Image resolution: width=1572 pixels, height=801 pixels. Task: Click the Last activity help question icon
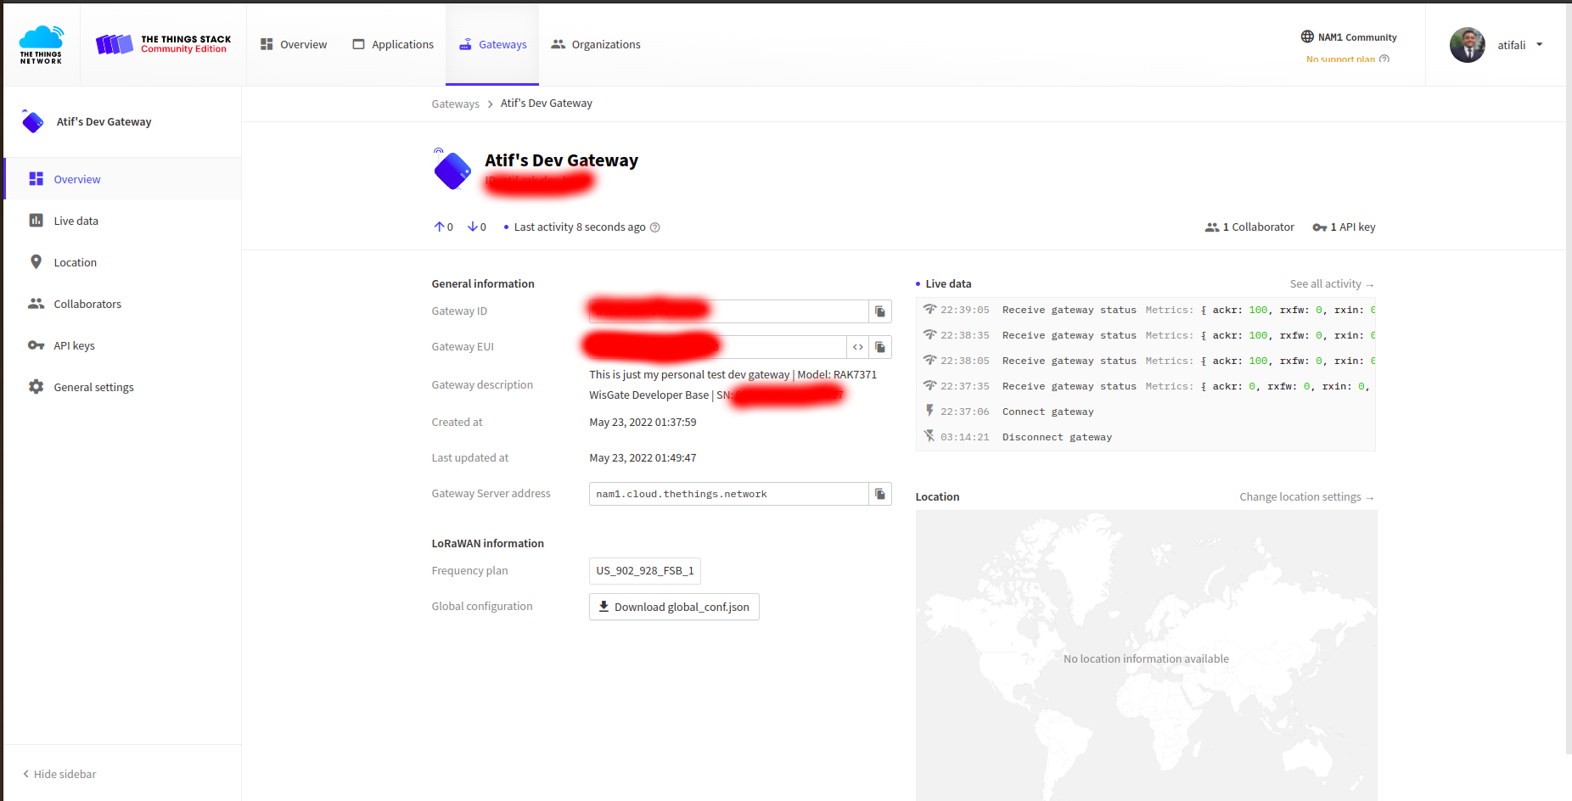click(x=654, y=227)
